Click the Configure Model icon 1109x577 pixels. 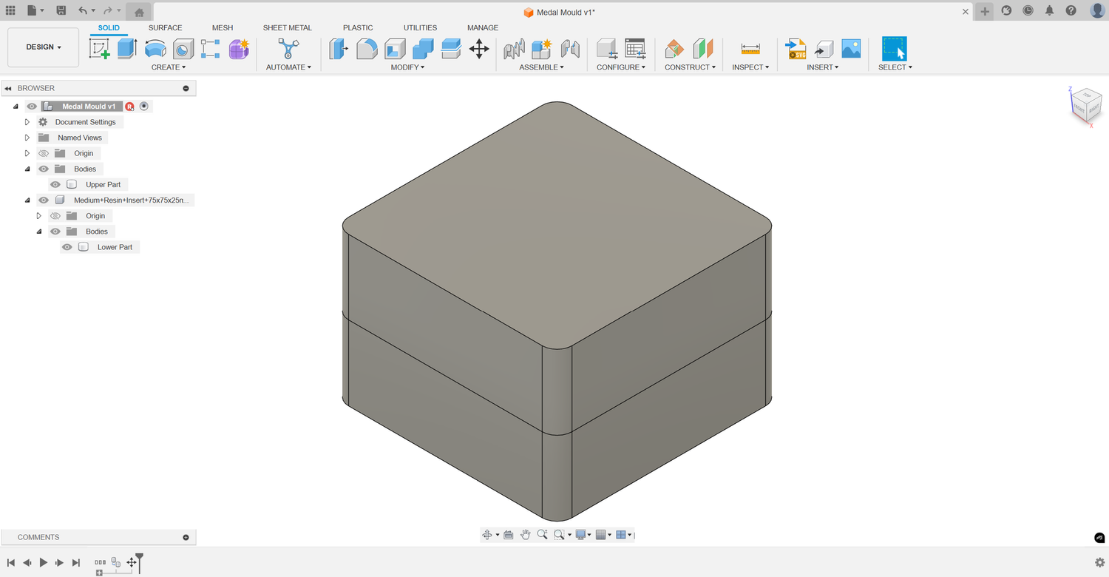point(607,49)
